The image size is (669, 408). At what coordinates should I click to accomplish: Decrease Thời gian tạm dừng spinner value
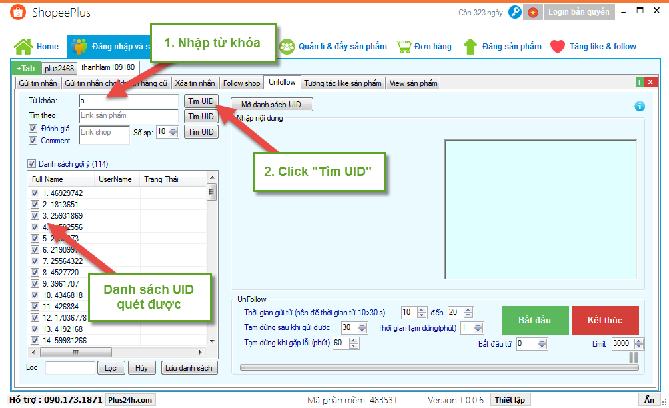pyautogui.click(x=479, y=331)
